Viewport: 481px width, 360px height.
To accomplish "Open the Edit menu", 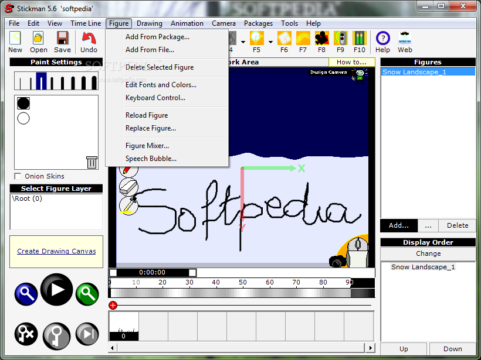I will 33,23.
